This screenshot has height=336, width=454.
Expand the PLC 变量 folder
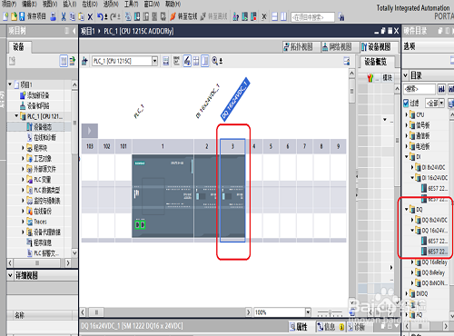click(23, 180)
